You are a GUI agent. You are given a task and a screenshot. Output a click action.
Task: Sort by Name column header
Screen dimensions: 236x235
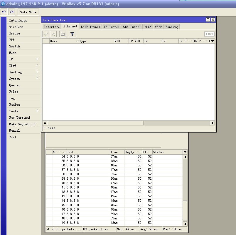coord(64,41)
